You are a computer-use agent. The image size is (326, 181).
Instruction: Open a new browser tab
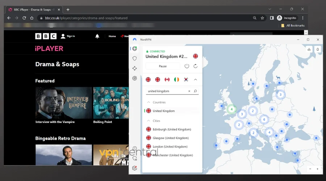(x=68, y=9)
